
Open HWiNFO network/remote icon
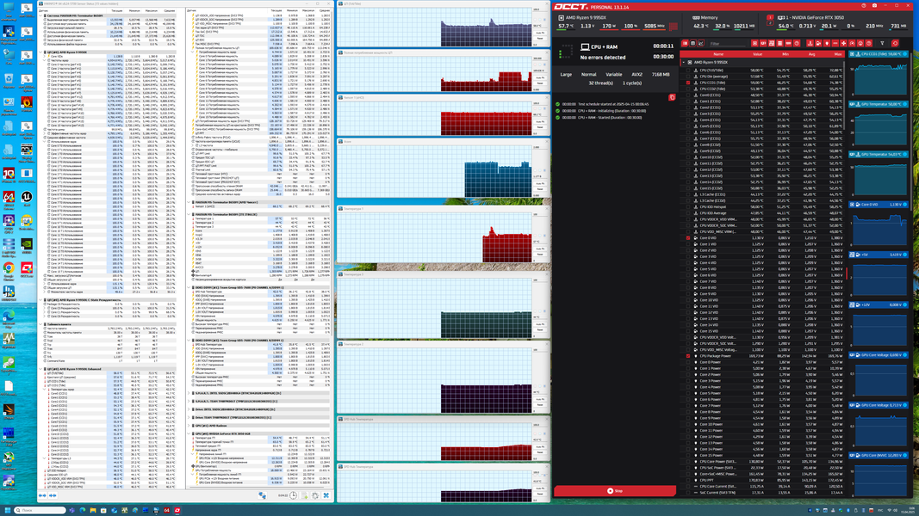tap(262, 495)
